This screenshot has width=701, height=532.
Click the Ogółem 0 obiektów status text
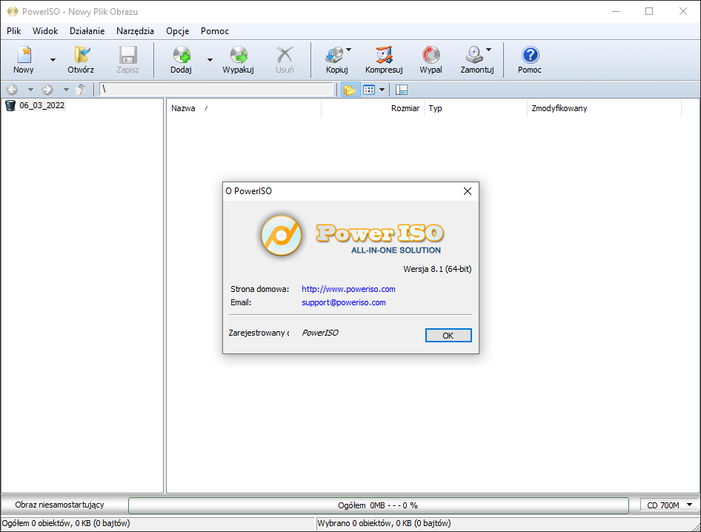pos(66,523)
